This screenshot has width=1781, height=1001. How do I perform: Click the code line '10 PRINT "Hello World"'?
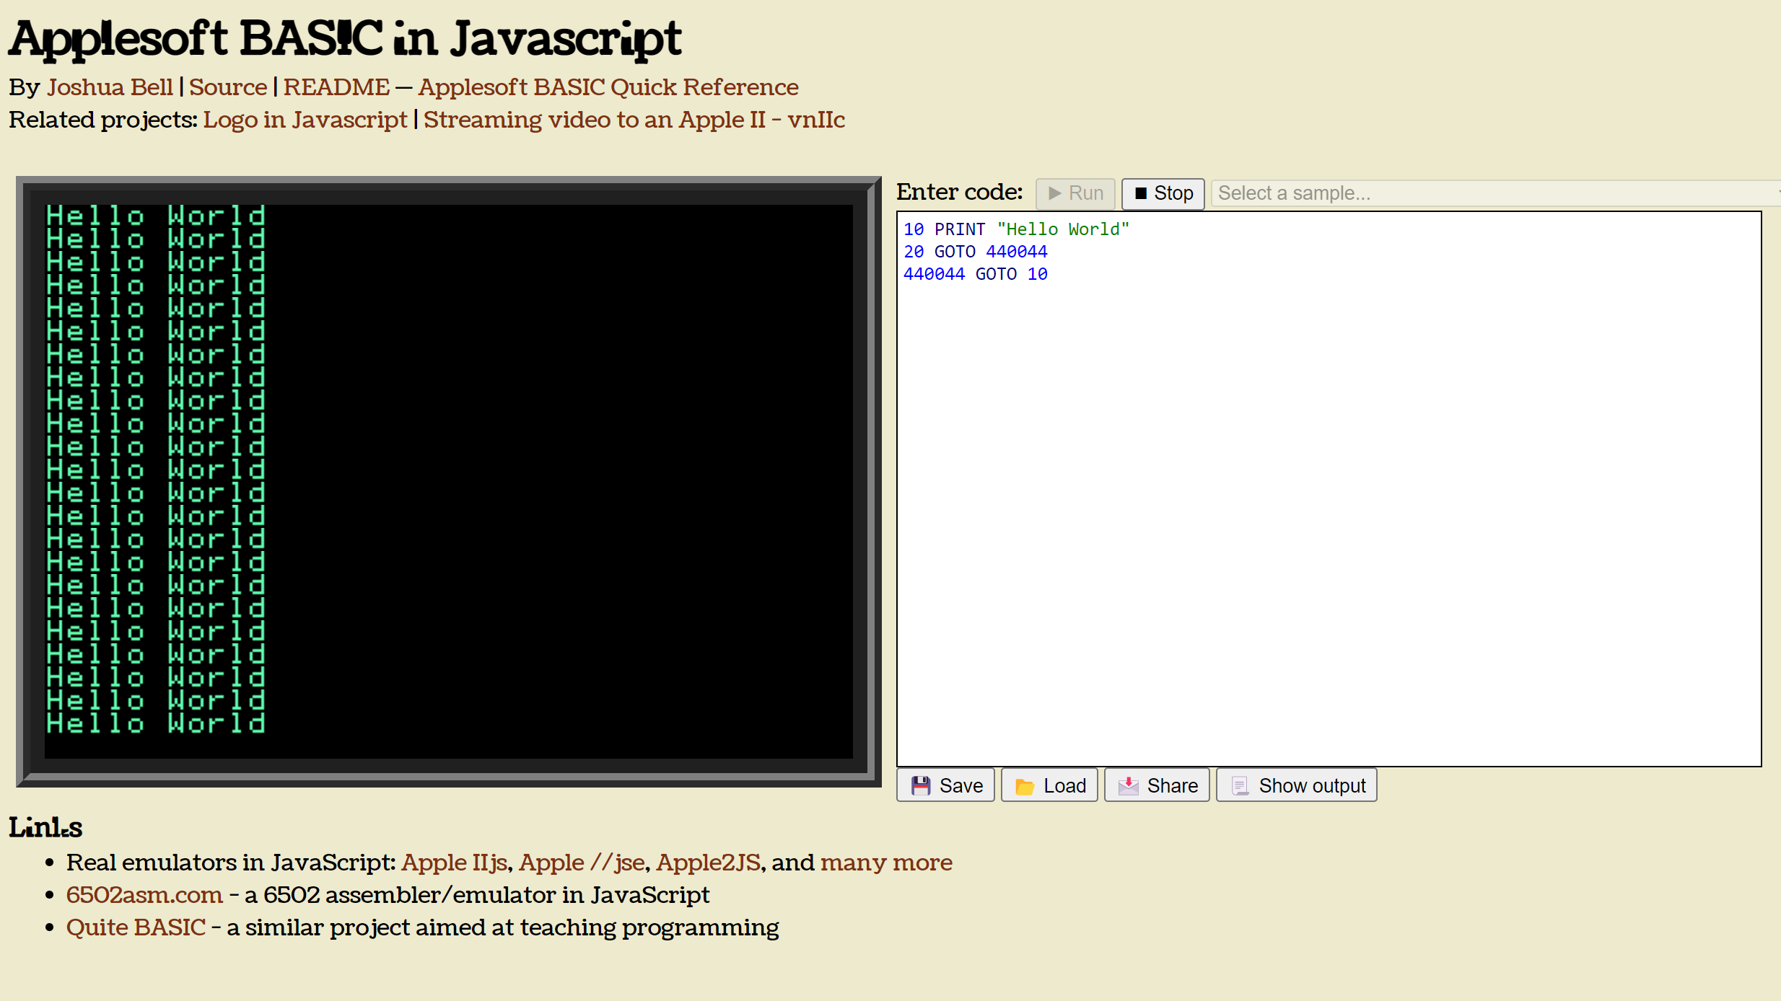[x=1016, y=229]
